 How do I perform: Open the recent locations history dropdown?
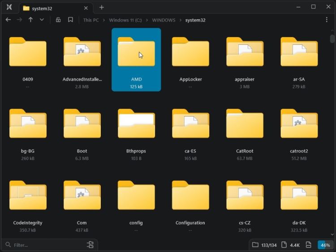pos(42,20)
